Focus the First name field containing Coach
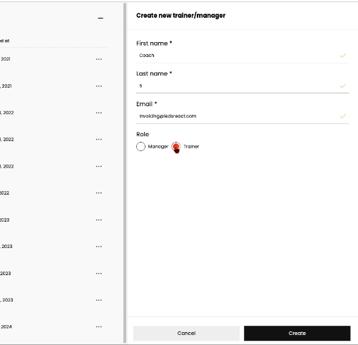The image size is (358, 345). pos(242,56)
